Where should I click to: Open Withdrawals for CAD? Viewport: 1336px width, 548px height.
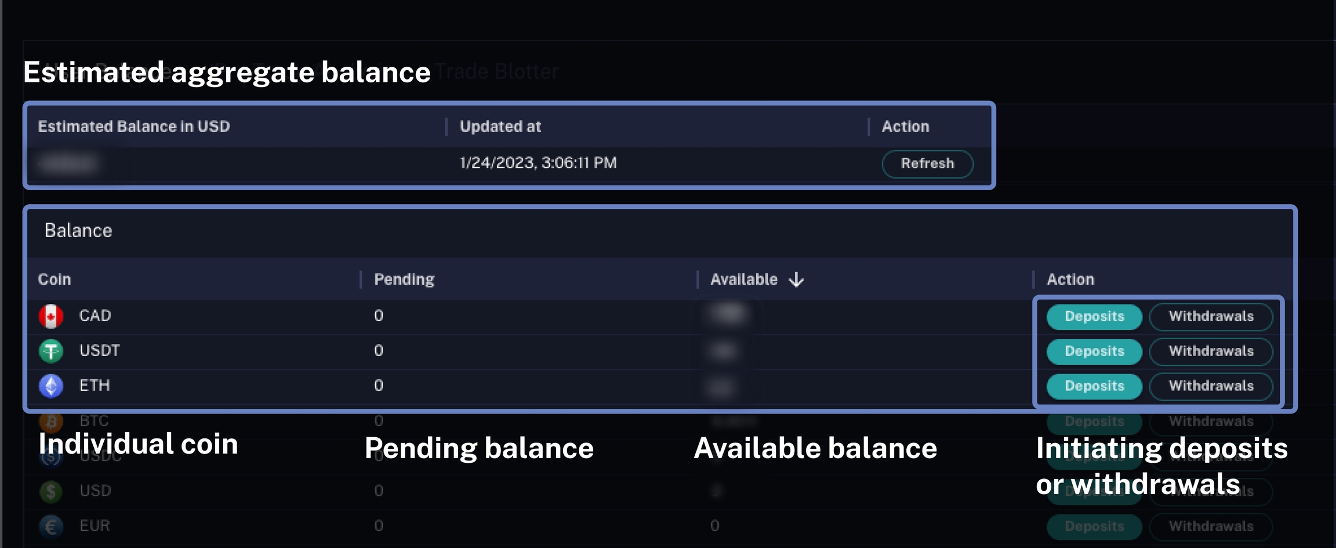pos(1211,317)
